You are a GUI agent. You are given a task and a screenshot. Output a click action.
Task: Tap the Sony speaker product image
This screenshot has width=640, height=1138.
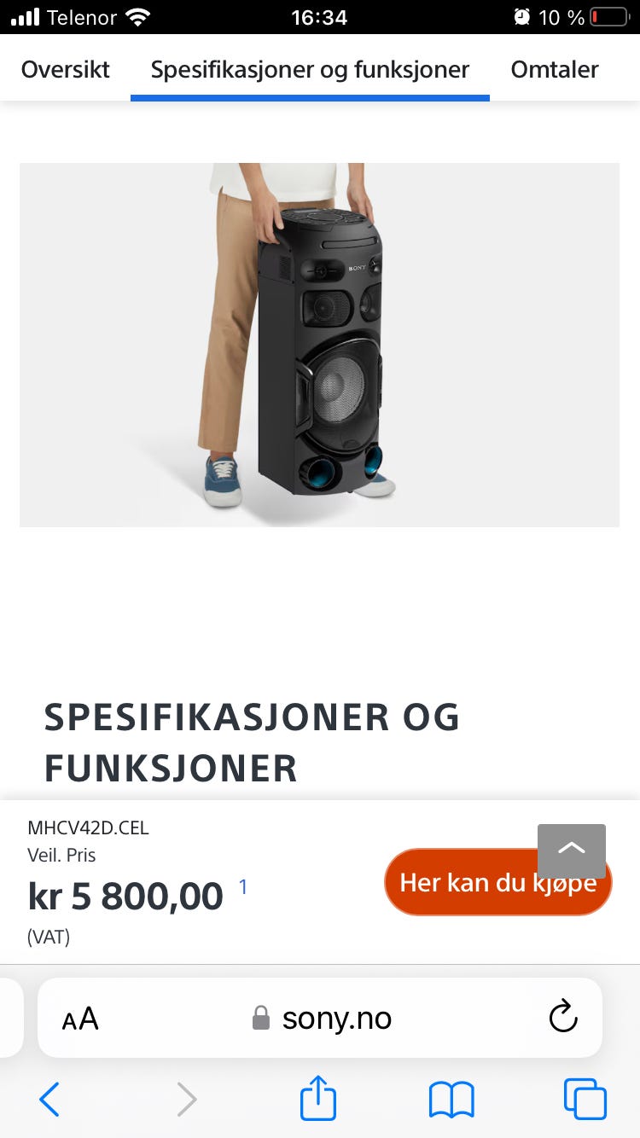tap(319, 345)
